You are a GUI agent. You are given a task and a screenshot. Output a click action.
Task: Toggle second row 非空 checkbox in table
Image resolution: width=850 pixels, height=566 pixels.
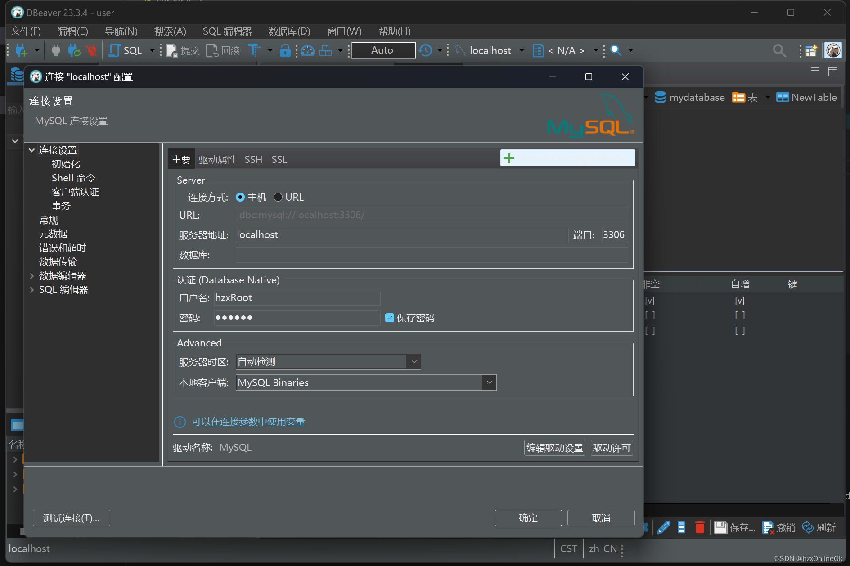[x=650, y=315]
